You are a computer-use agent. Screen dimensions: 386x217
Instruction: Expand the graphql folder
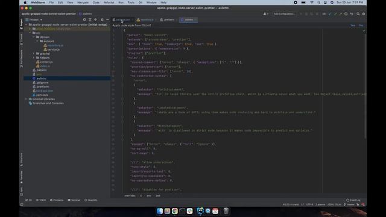[34, 54]
